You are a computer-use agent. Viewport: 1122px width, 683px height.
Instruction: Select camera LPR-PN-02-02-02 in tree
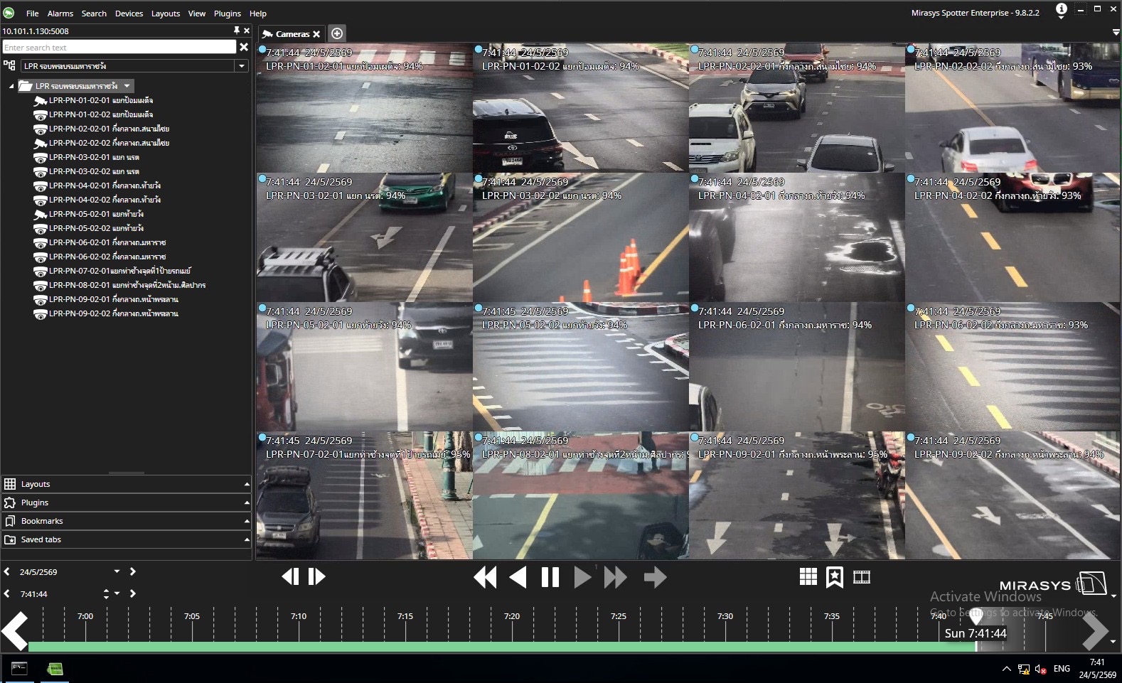pyautogui.click(x=109, y=143)
